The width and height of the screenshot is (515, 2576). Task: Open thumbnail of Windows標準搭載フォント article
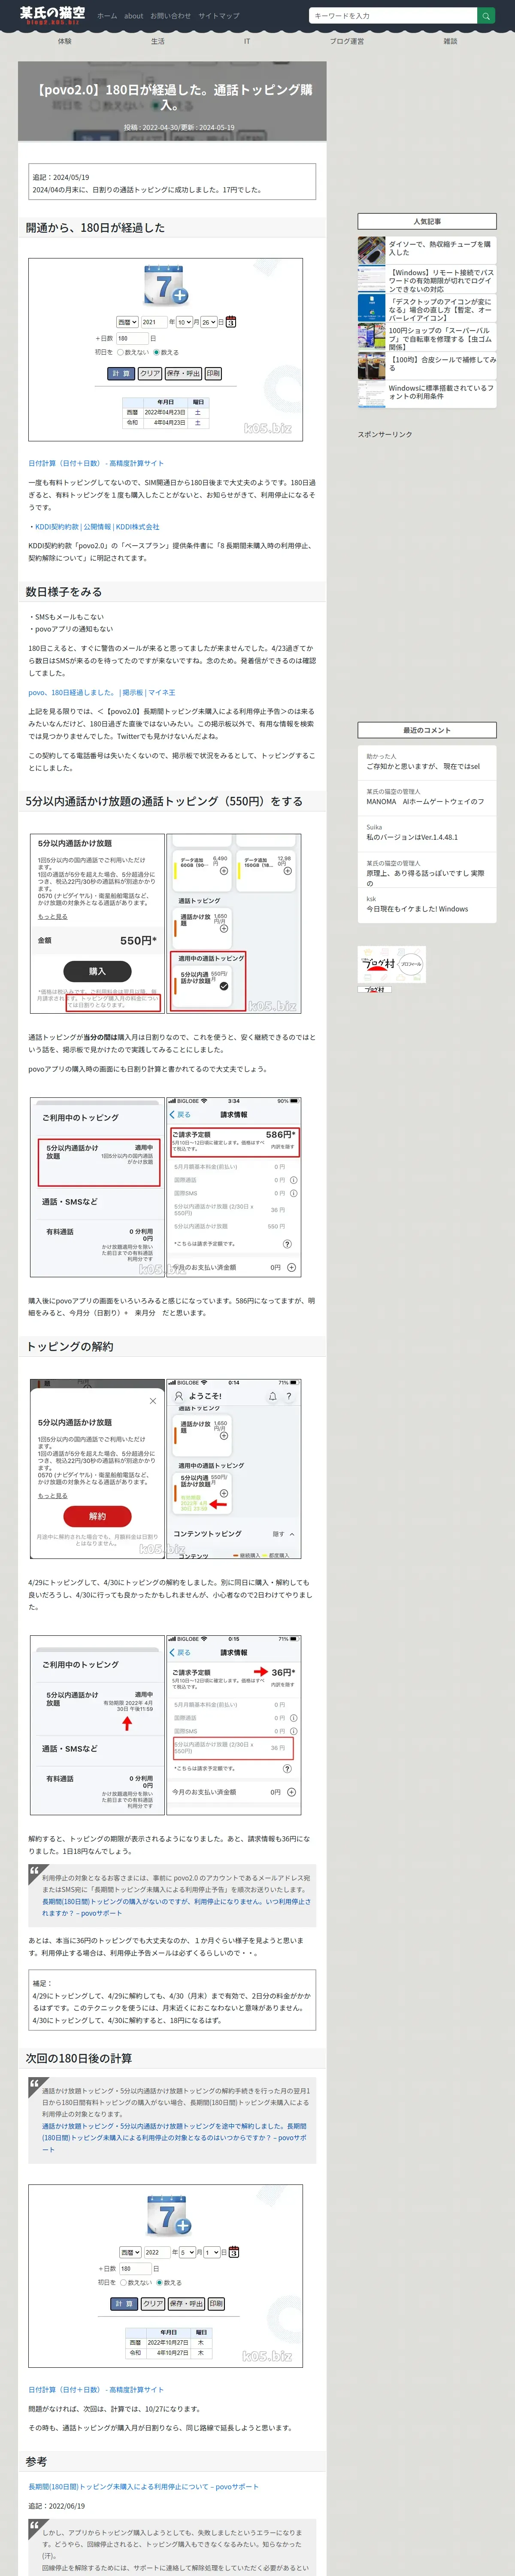(372, 394)
